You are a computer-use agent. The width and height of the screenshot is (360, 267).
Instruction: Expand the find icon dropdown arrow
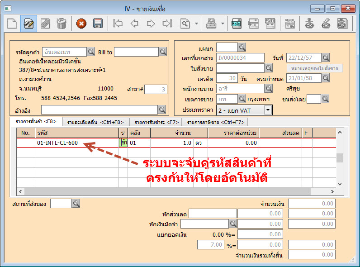coord(197,24)
